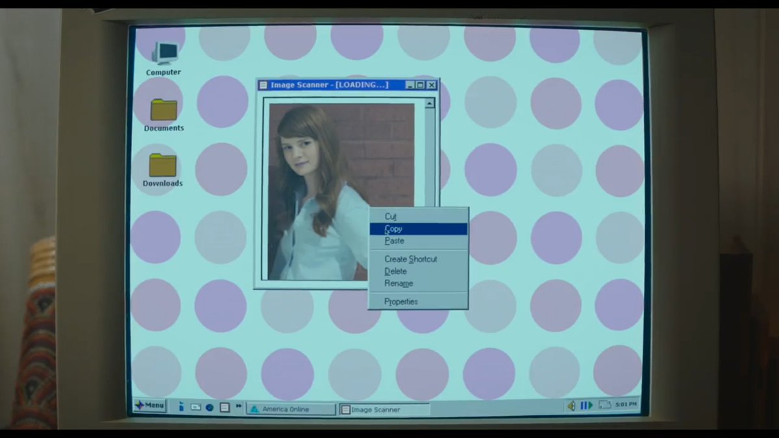Choose Cut from the context menu
The height and width of the screenshot is (438, 779).
pos(419,217)
